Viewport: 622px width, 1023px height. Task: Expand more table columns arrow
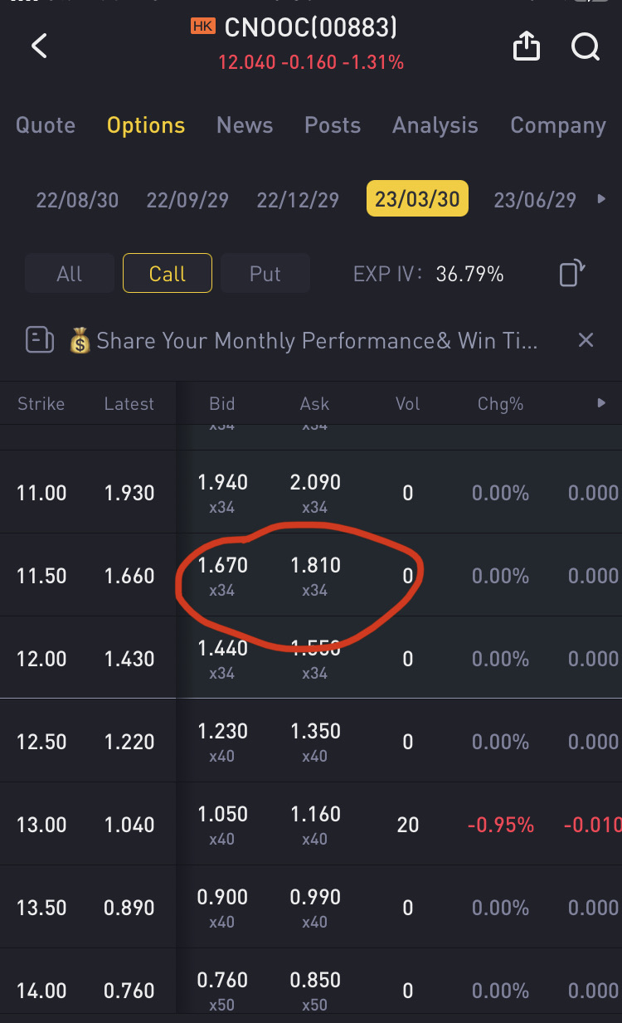(x=601, y=403)
